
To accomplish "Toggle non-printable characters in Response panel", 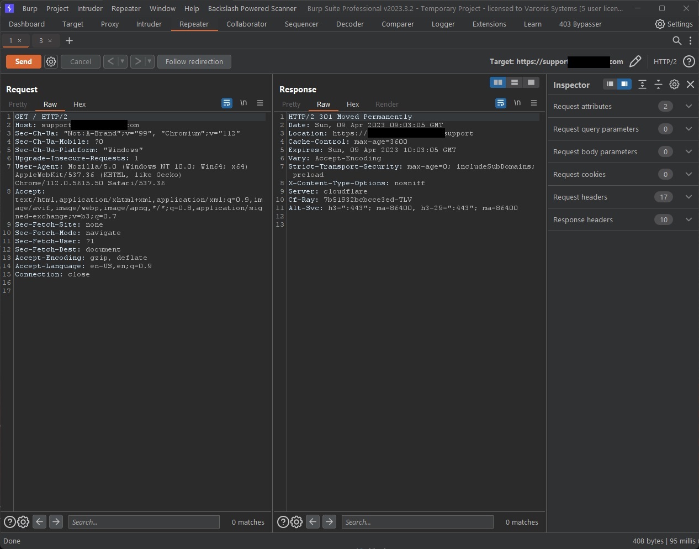I will coord(517,103).
